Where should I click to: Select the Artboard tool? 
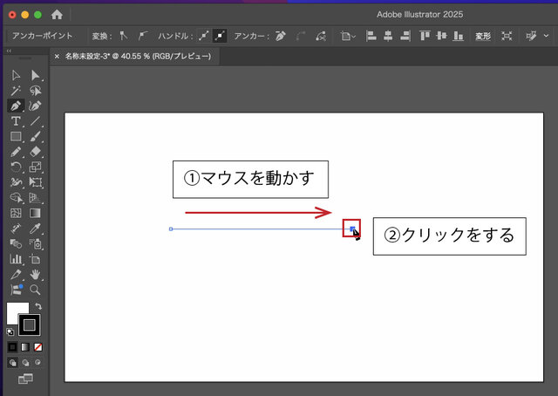point(35,259)
